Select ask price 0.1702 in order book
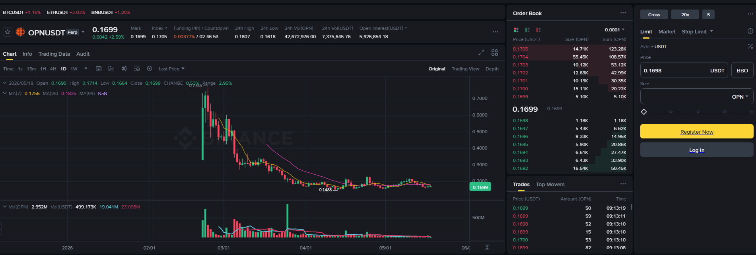 click(521, 73)
